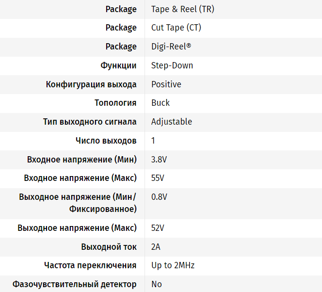This screenshot has width=322, height=292.
Task: Click the "Конфигурация выхода" label
Action: (91, 84)
